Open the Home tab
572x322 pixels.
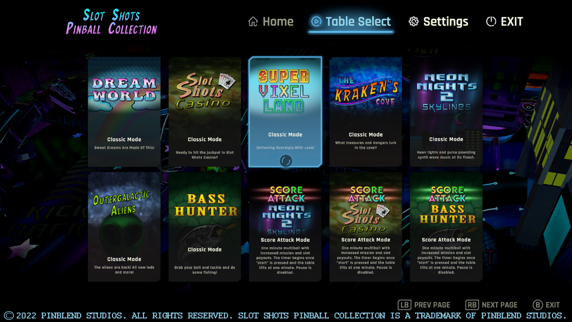pos(271,22)
